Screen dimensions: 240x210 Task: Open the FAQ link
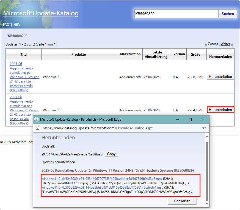click(6, 25)
